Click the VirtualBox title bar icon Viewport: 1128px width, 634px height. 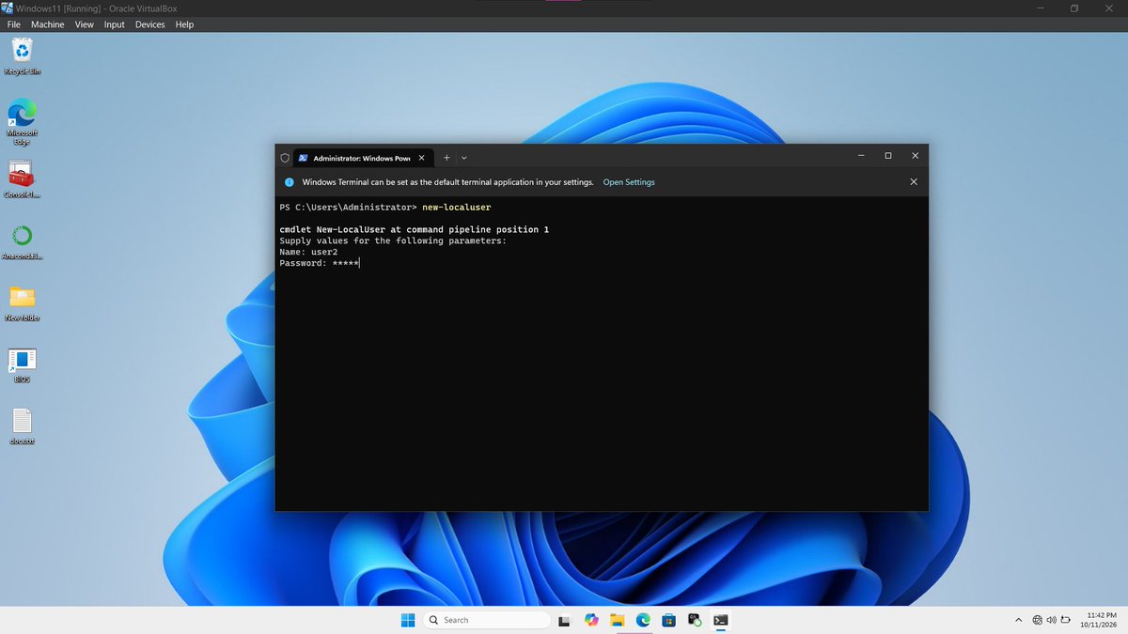8,8
